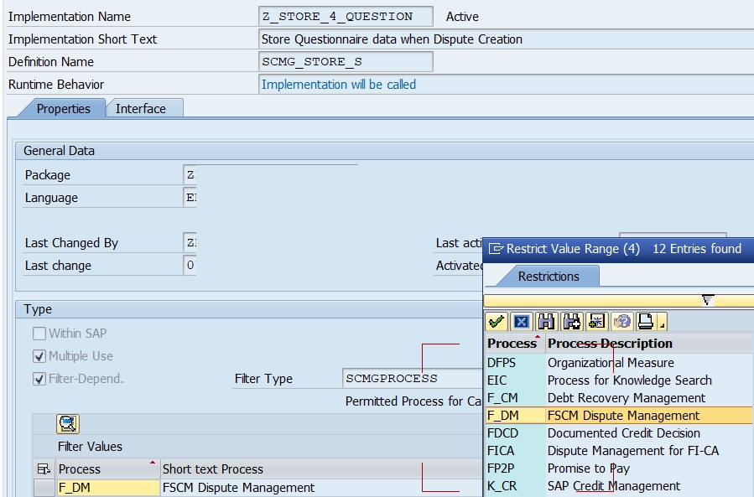Click the Cancel icon in the value range dialog
Image resolution: width=754 pixels, height=497 pixels.
pos(522,321)
